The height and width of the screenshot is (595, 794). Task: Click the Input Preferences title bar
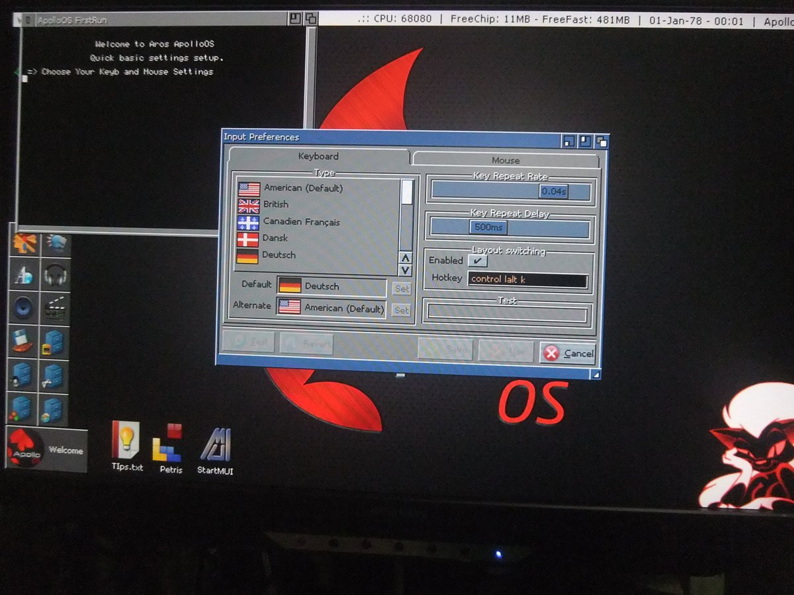pyautogui.click(x=392, y=138)
